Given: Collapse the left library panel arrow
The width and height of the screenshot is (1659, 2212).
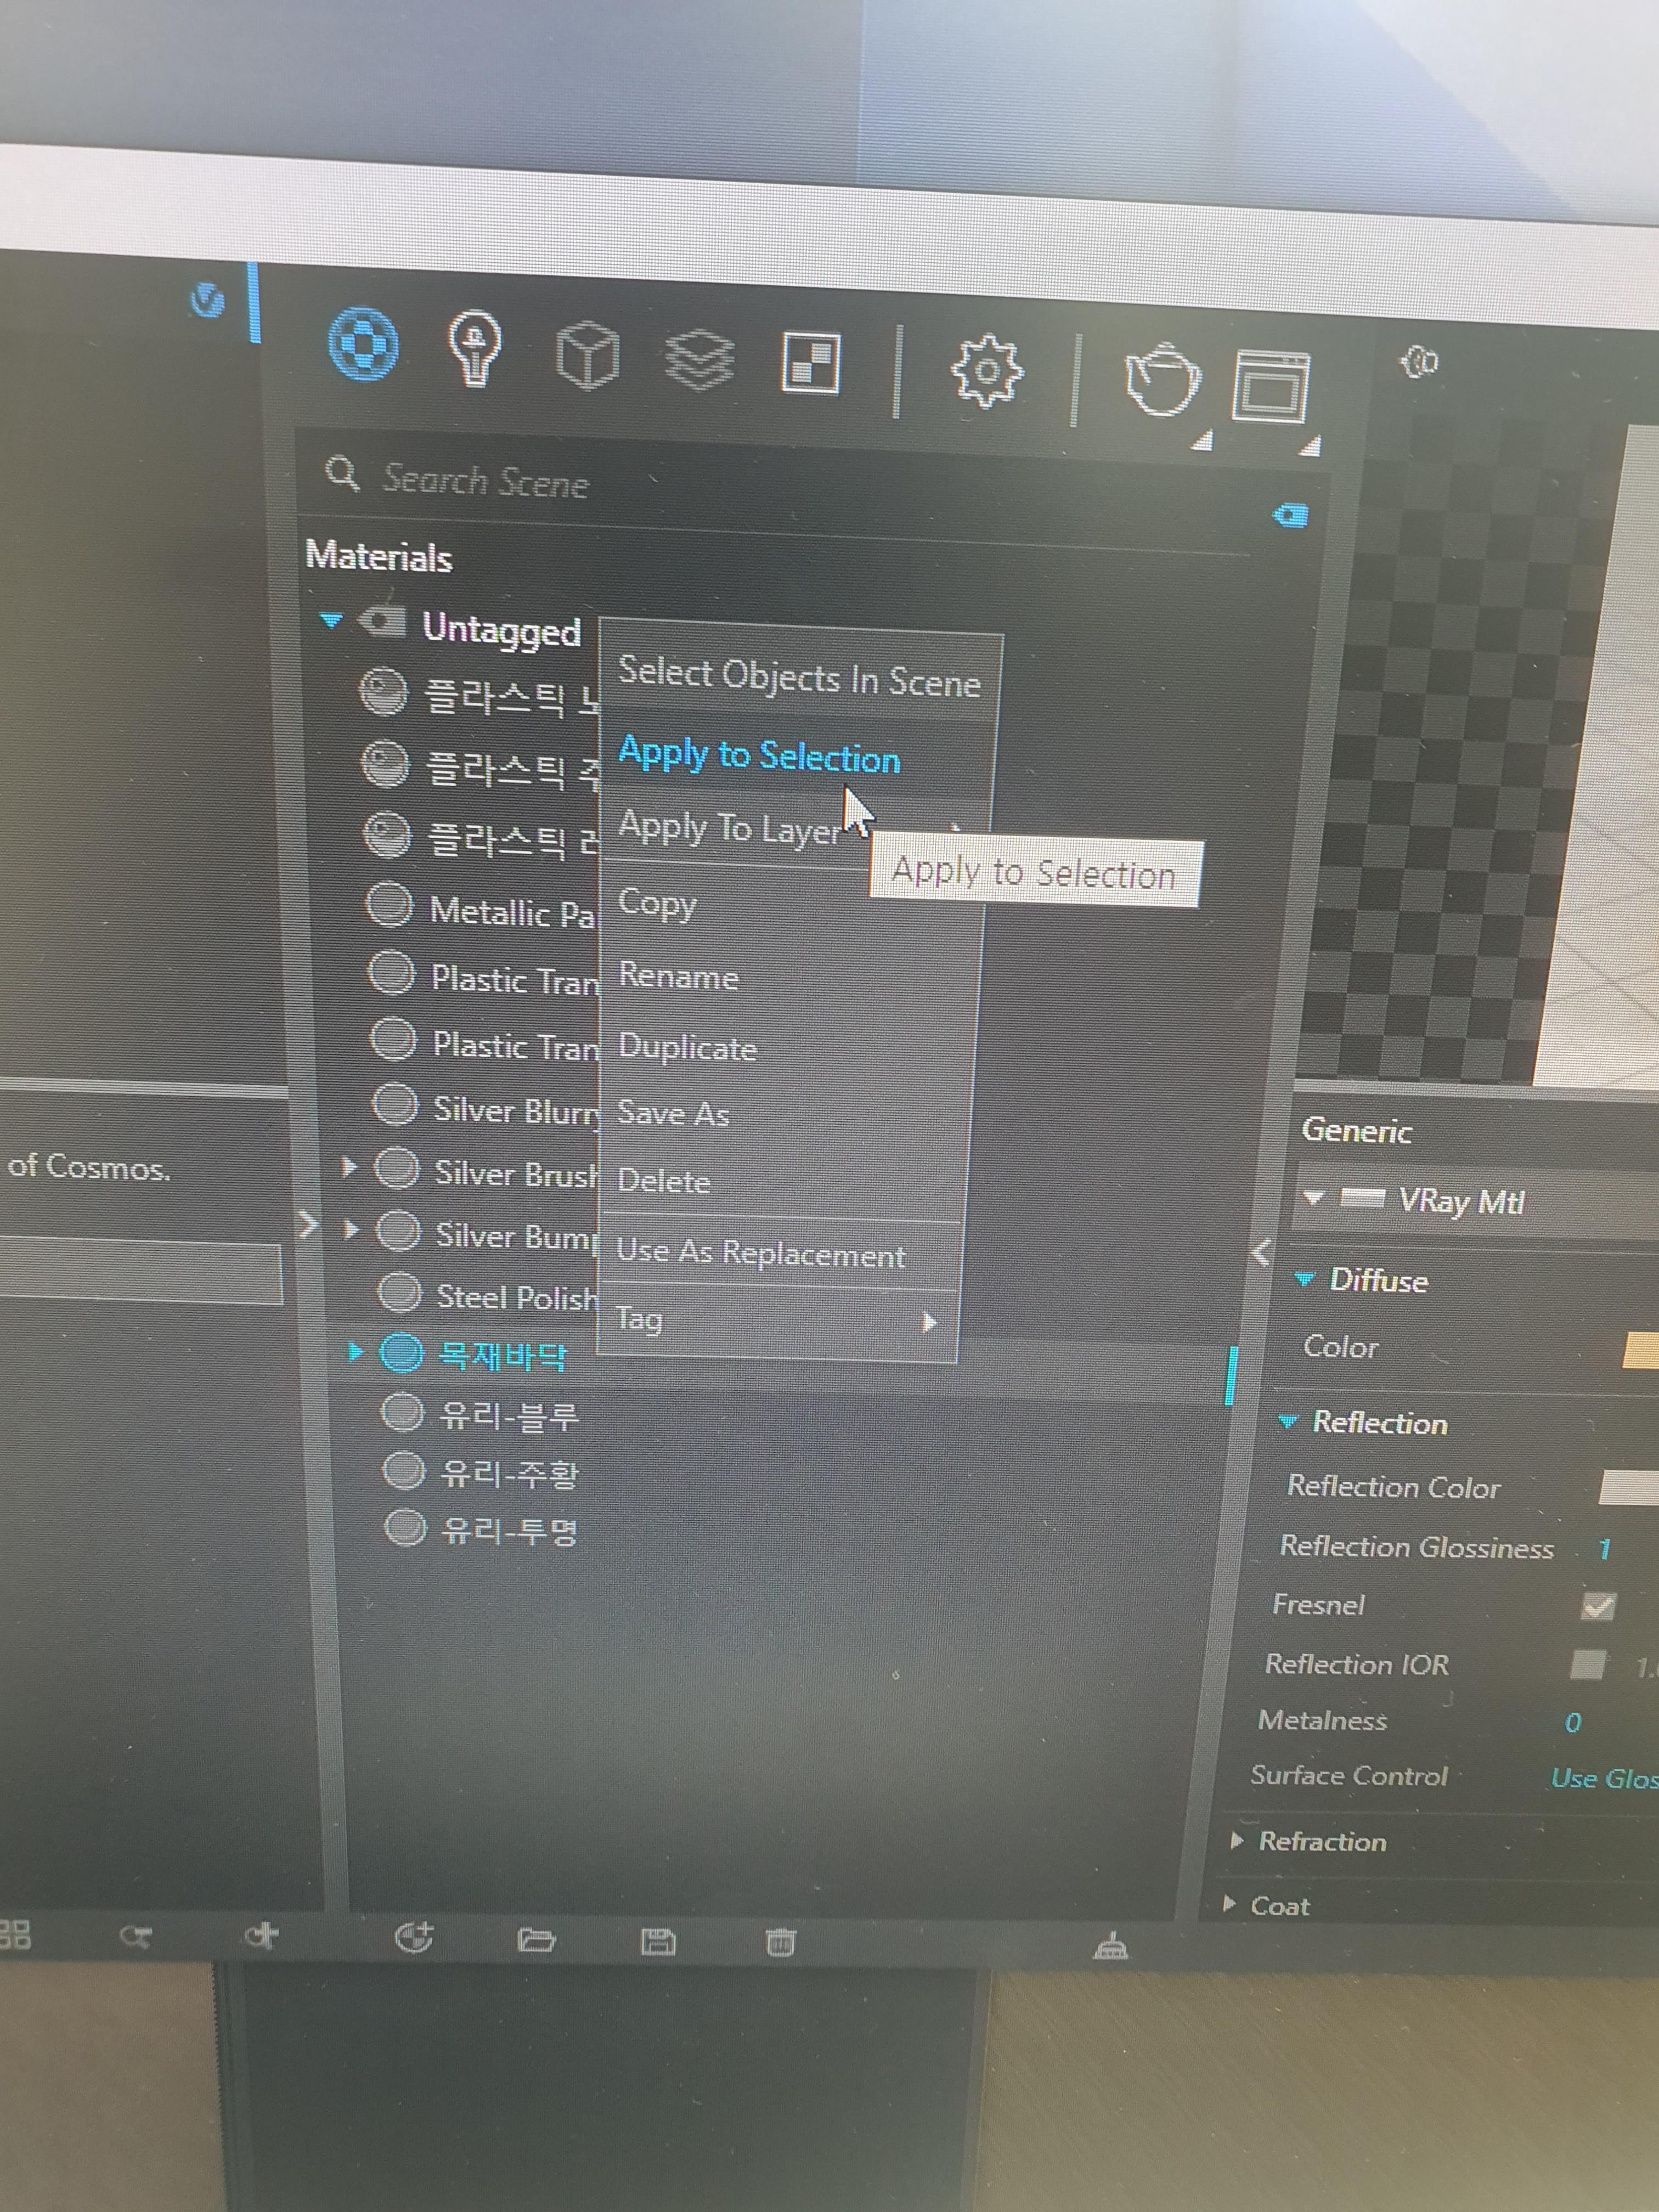Looking at the screenshot, I should 308,1225.
